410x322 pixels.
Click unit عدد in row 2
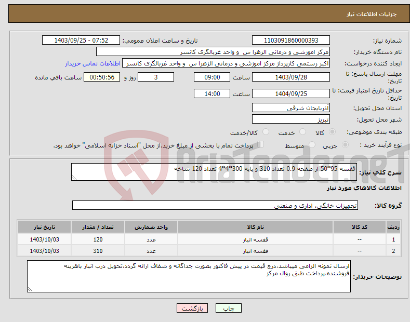pyautogui.click(x=151, y=251)
